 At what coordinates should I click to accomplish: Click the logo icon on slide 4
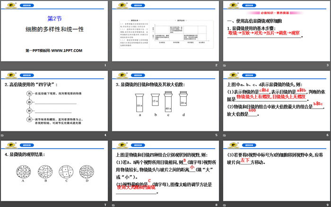point(11,75)
